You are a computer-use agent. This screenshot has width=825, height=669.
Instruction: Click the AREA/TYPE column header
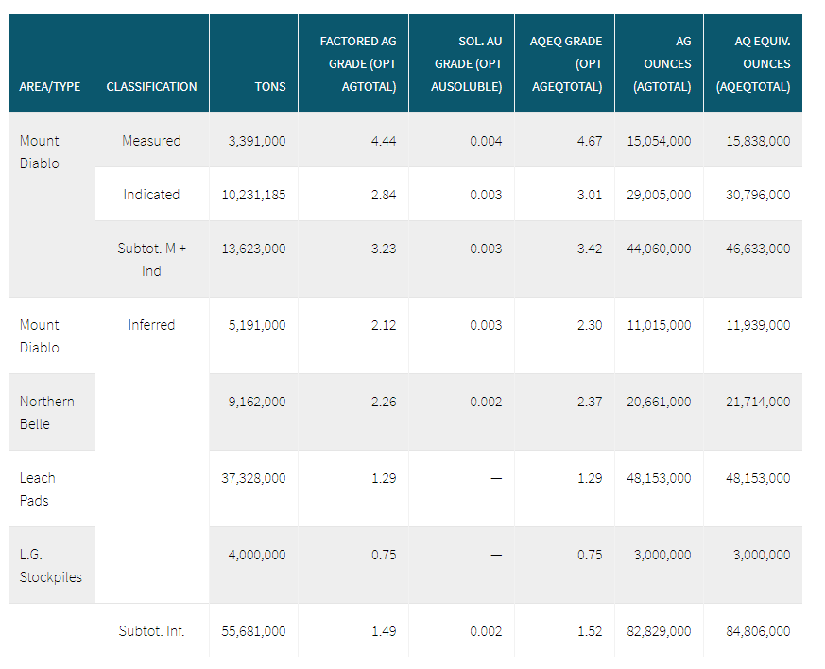click(x=50, y=86)
